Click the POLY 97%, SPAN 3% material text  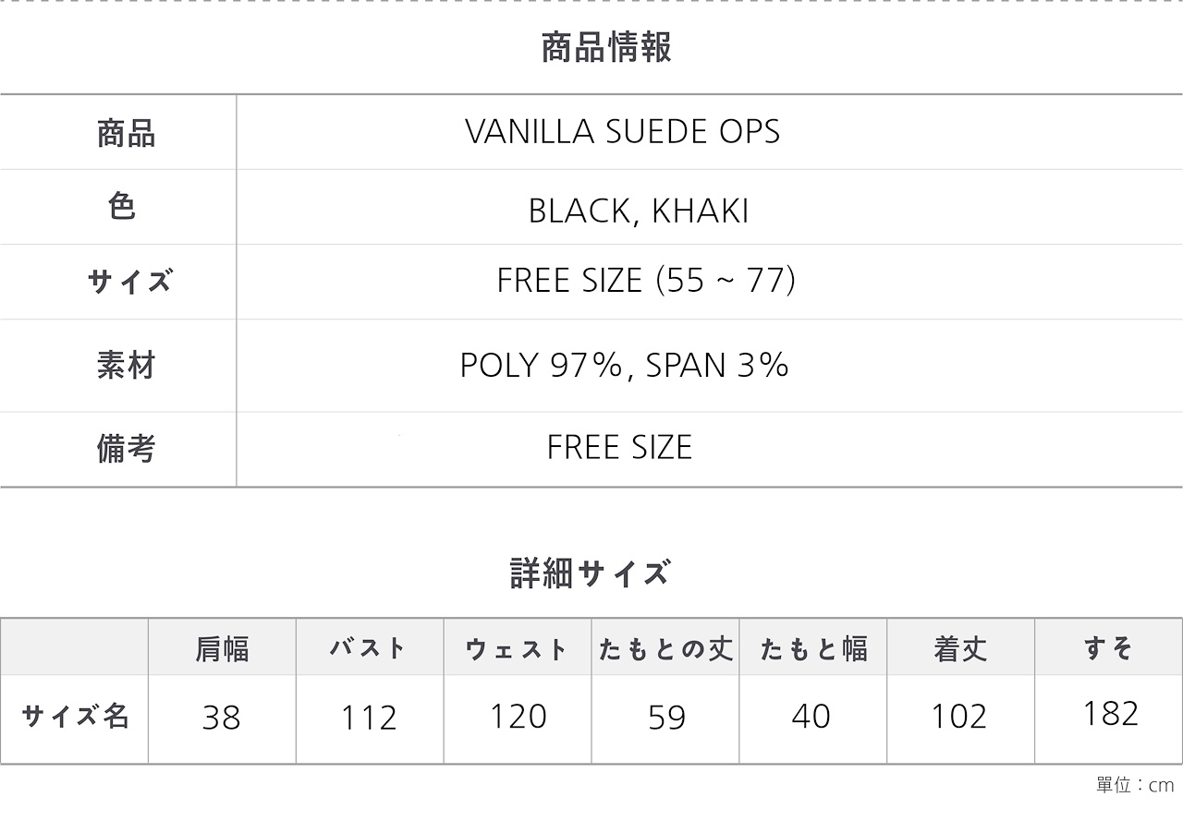(x=625, y=366)
